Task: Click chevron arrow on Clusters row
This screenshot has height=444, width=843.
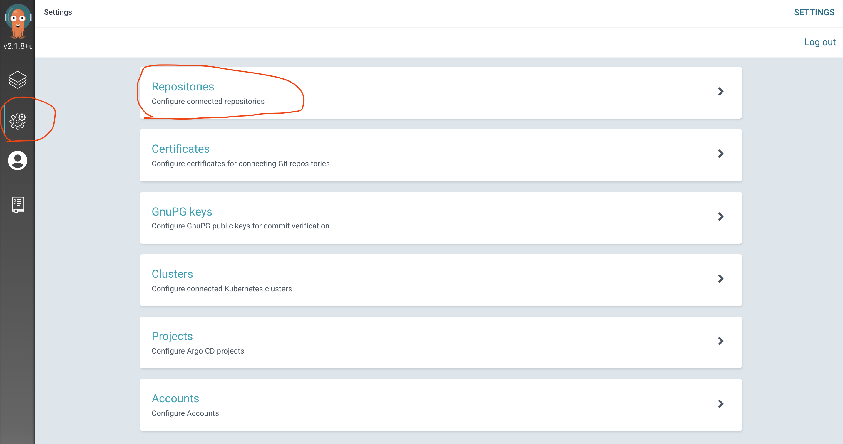Action: click(x=720, y=279)
